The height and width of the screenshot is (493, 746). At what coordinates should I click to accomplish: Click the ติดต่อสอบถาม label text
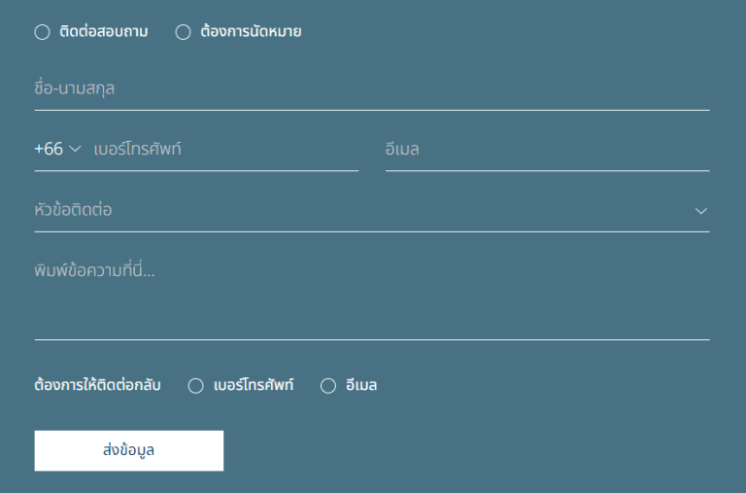(x=104, y=32)
